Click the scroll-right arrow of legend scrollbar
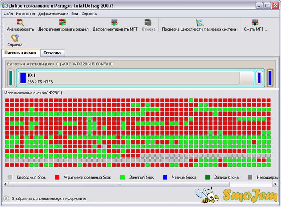 275,184
